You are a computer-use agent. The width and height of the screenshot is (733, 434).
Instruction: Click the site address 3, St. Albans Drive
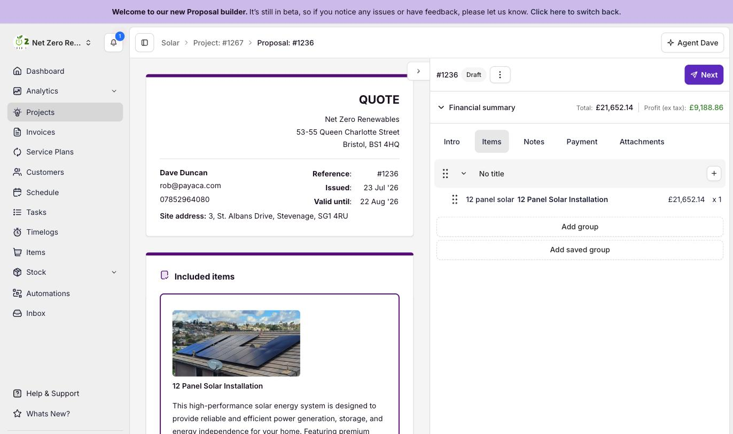click(x=278, y=216)
